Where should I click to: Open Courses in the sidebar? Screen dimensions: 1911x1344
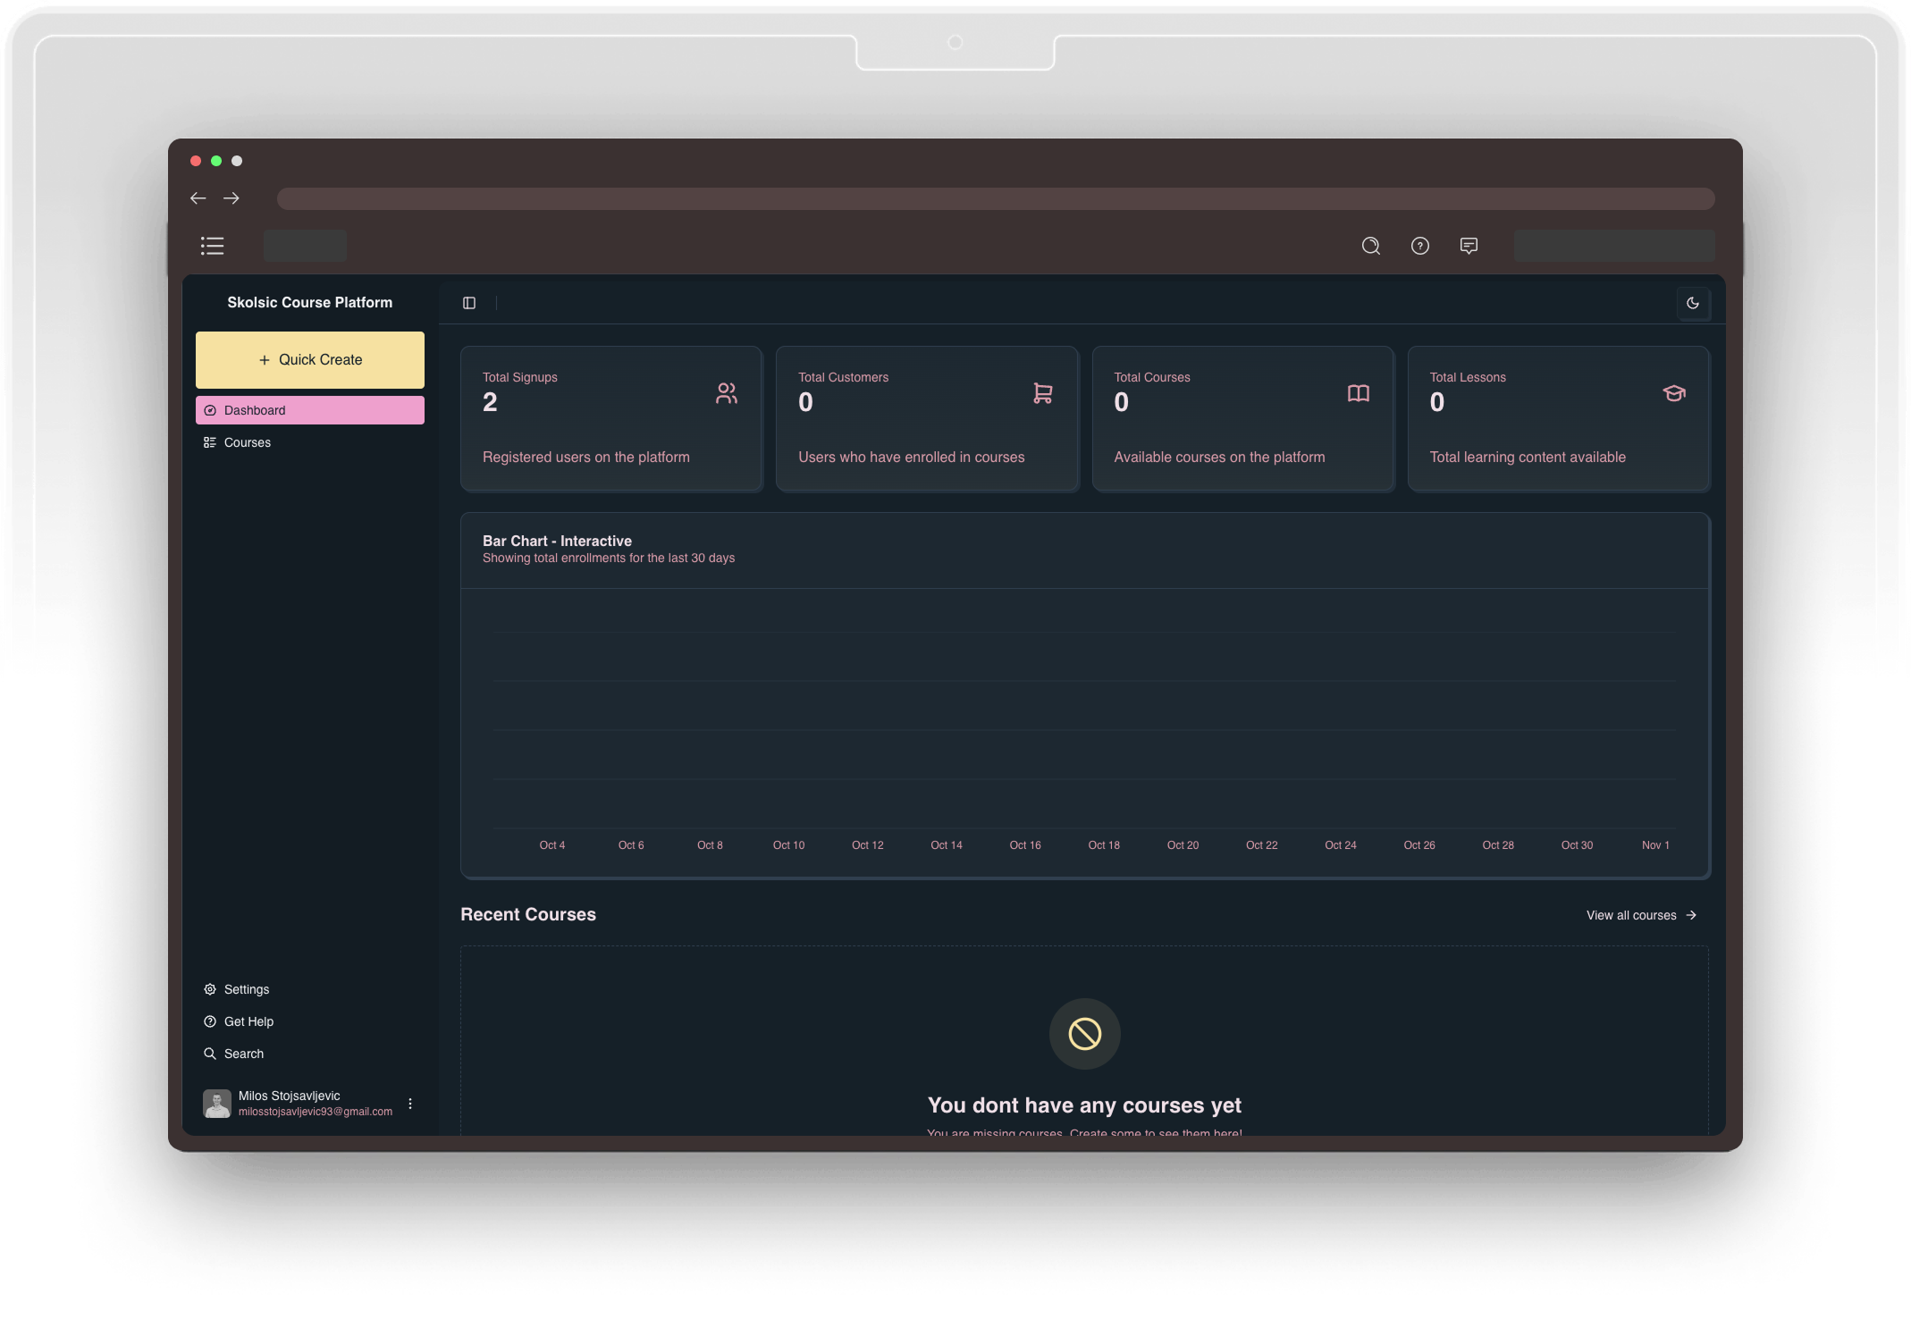click(247, 442)
